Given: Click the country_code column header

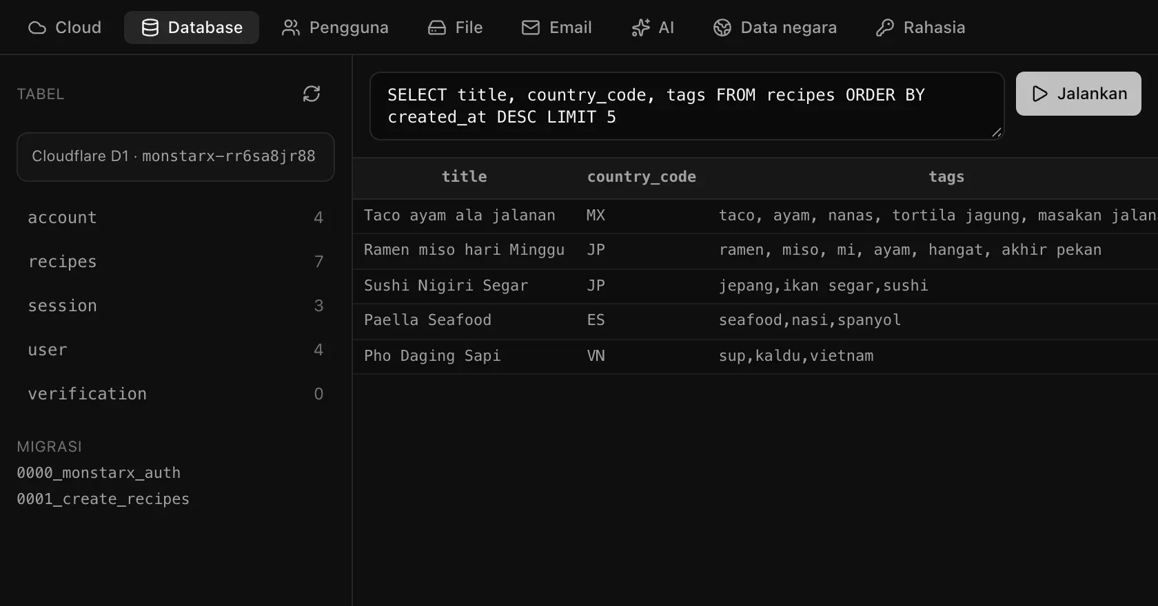Looking at the screenshot, I should pos(642,177).
